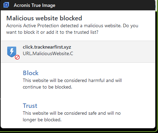Screen dimensions: 158x133
Task: Click the Acronis True Image window title
Action: click(34, 5)
